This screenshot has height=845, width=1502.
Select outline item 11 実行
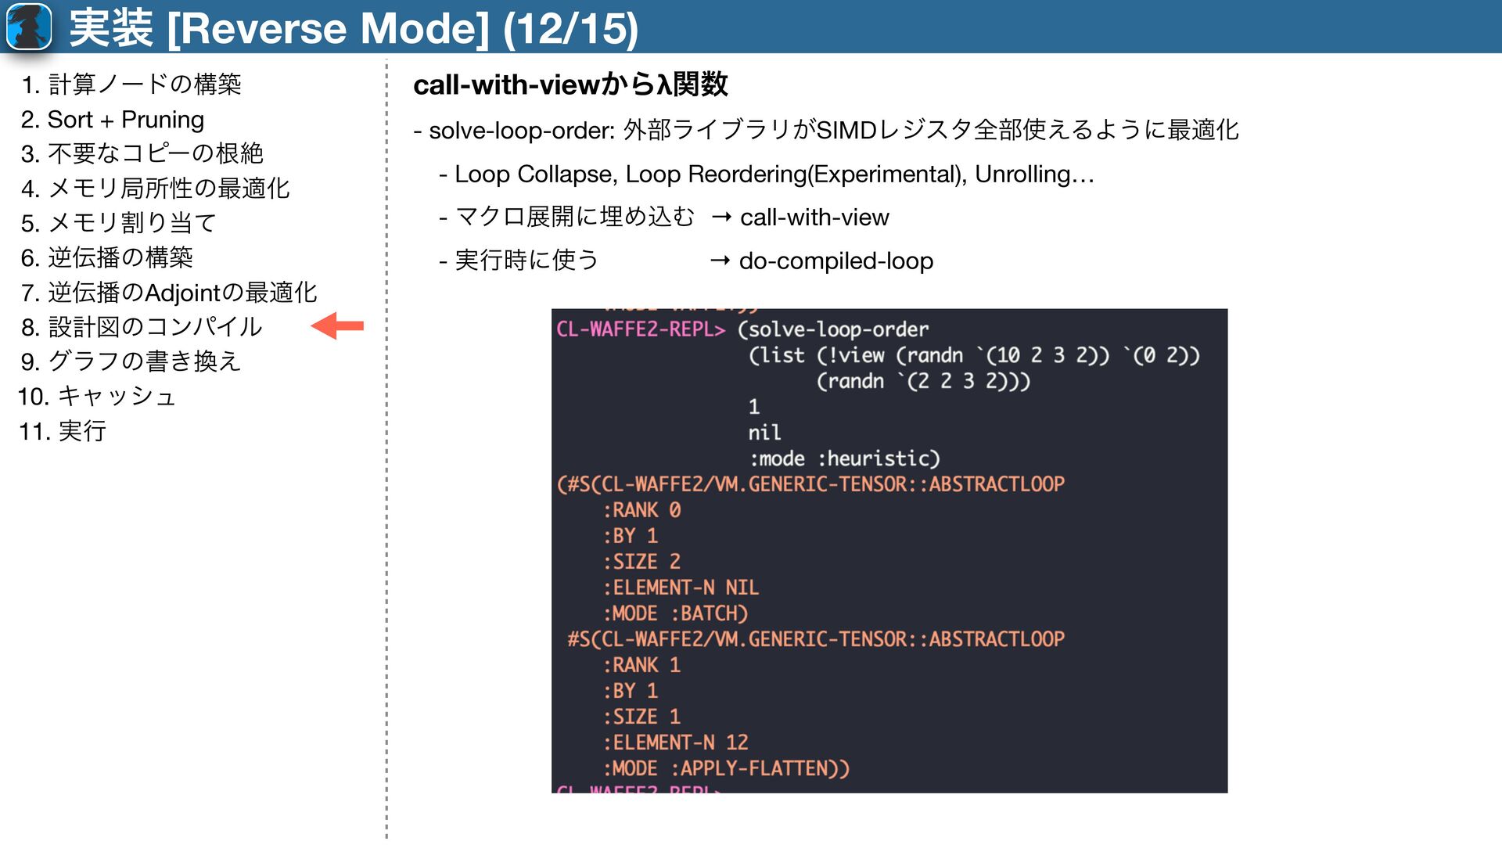[x=63, y=430]
